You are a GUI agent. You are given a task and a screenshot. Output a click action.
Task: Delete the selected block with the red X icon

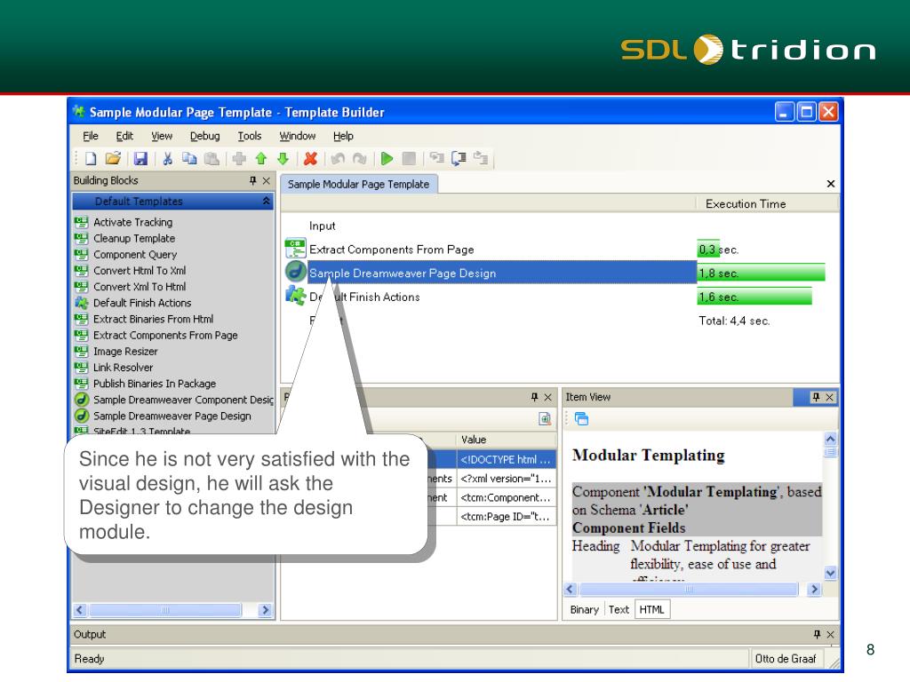tap(310, 158)
